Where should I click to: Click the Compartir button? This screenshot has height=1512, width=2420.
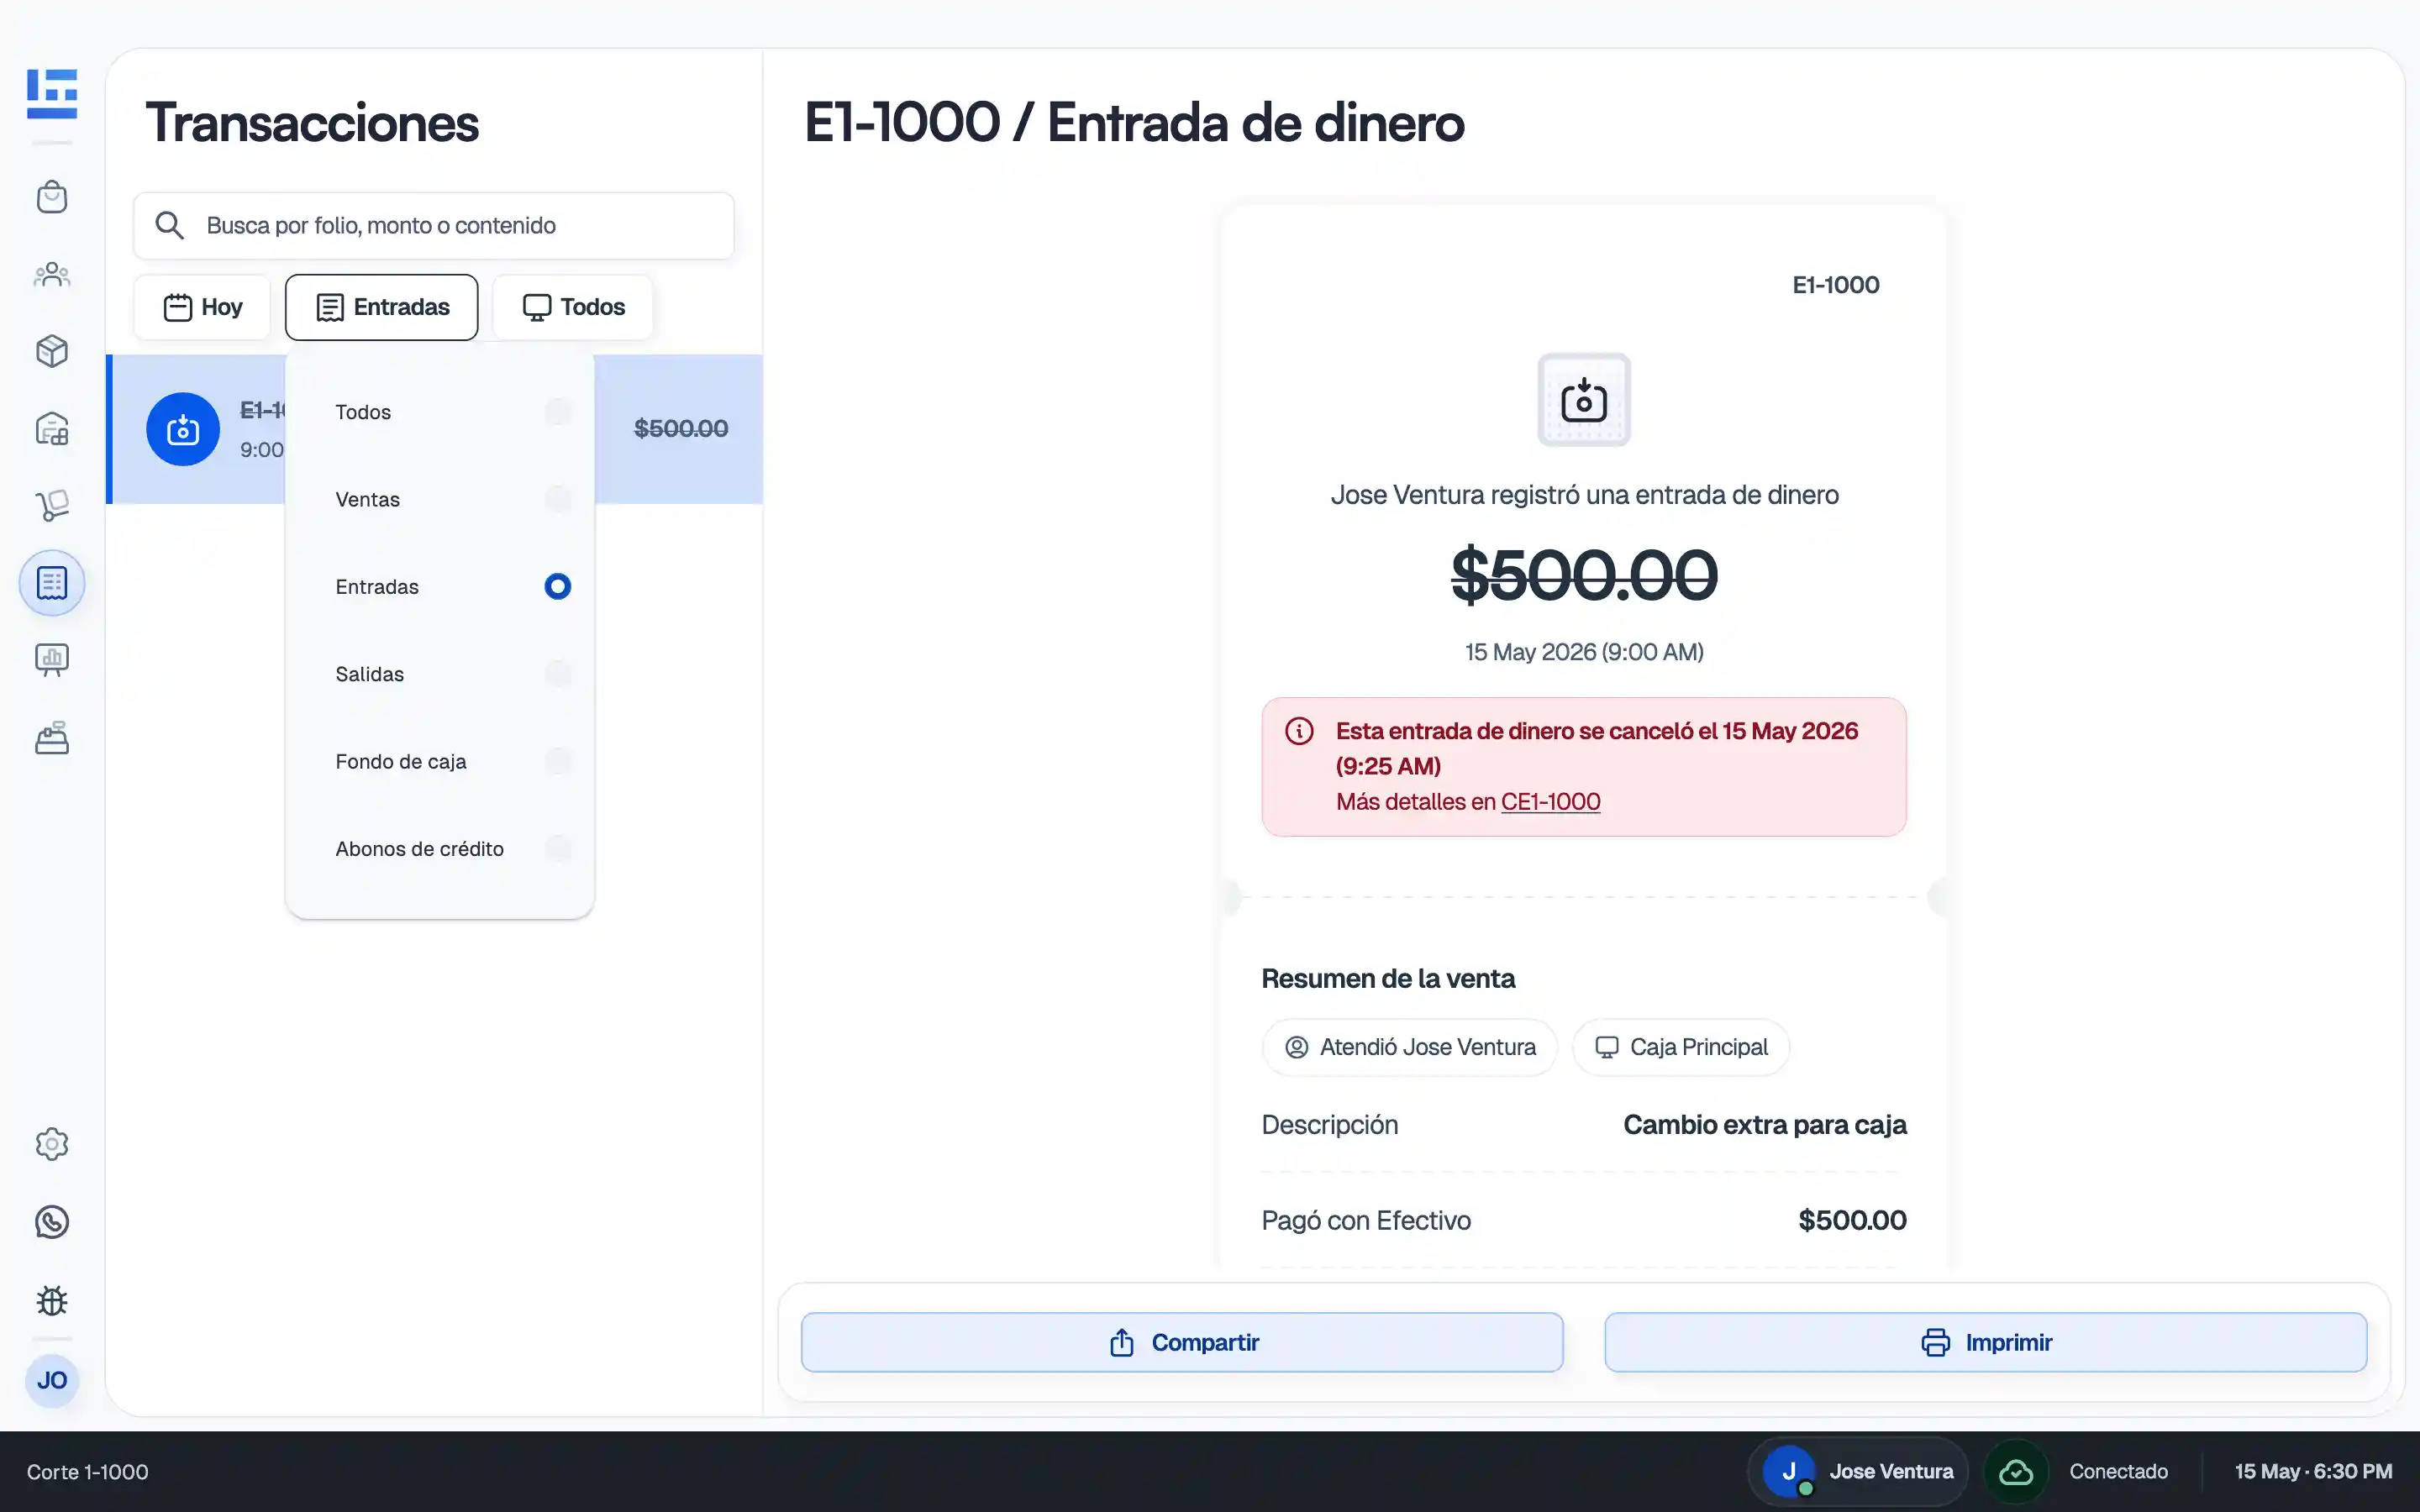coord(1182,1342)
